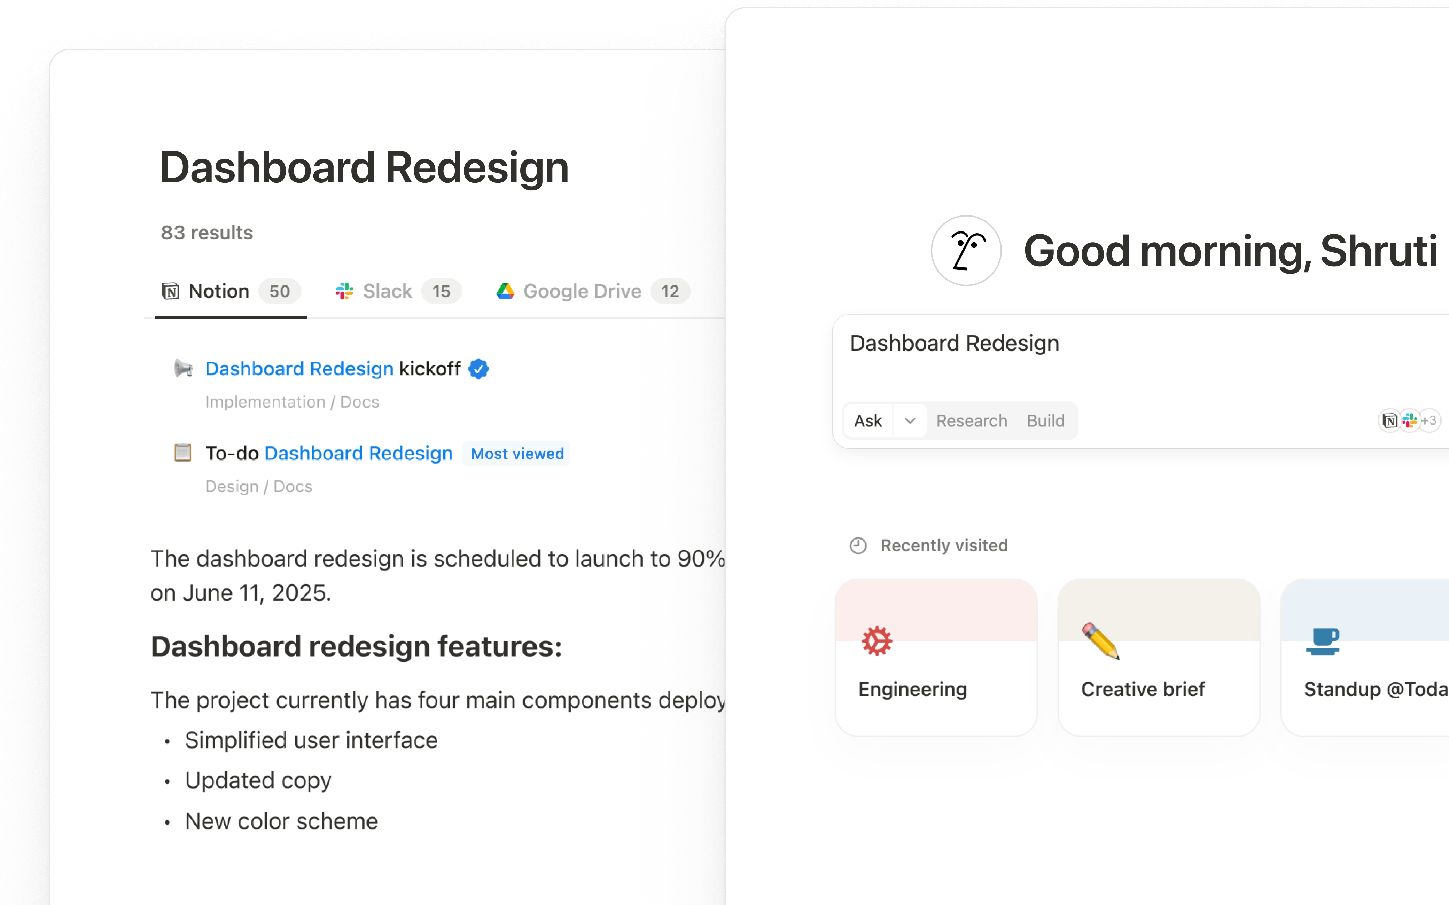Click the megaphone icon beside kickoff result
This screenshot has height=905, width=1449.
183,368
